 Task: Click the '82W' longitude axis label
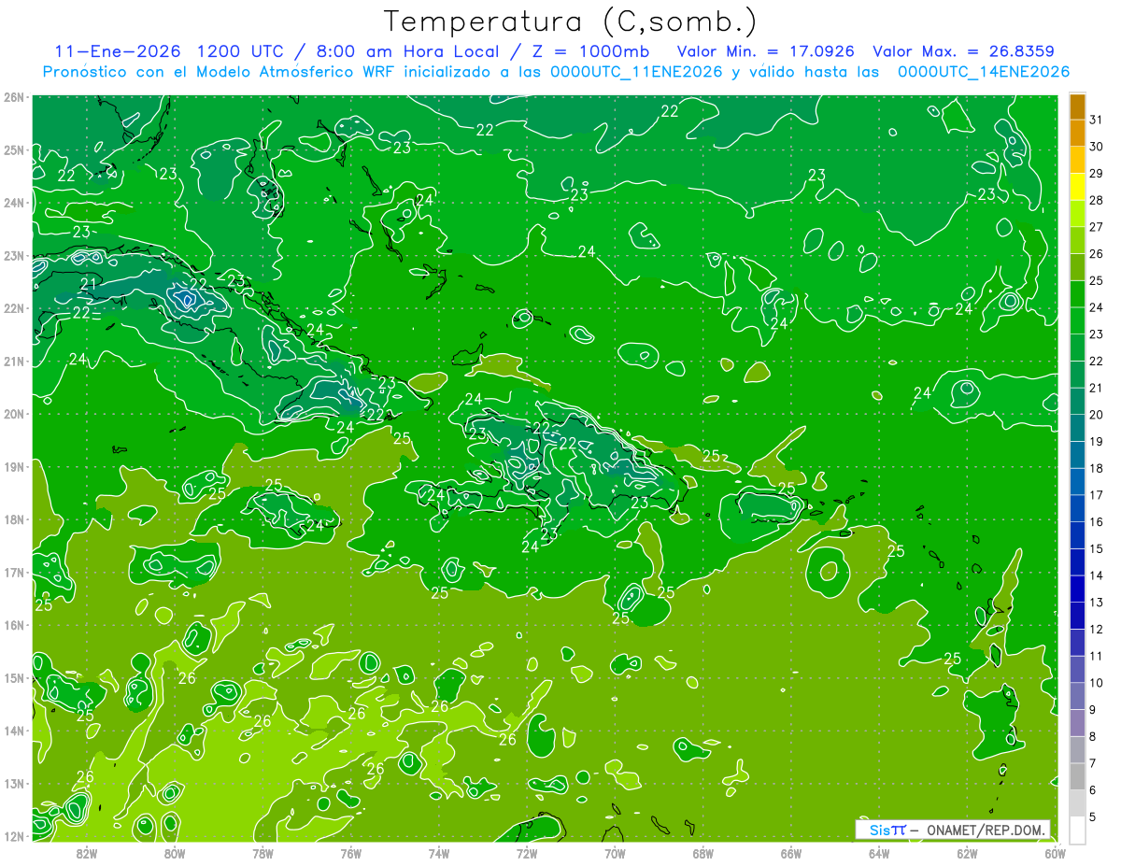(87, 853)
